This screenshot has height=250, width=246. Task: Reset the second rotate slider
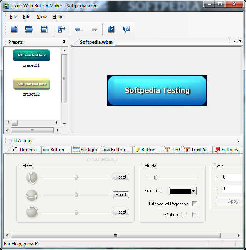point(121,195)
